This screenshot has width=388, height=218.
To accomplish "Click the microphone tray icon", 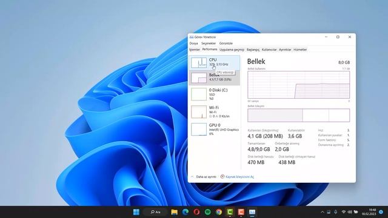I will click(335, 212).
